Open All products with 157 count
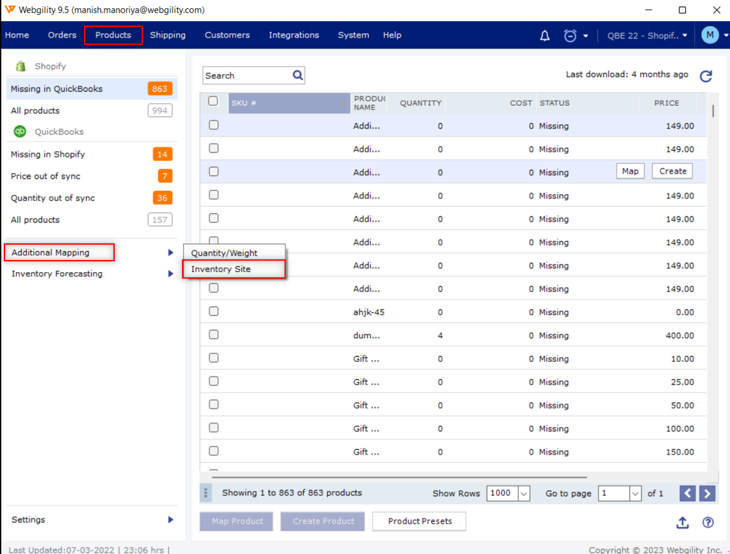 click(x=92, y=220)
